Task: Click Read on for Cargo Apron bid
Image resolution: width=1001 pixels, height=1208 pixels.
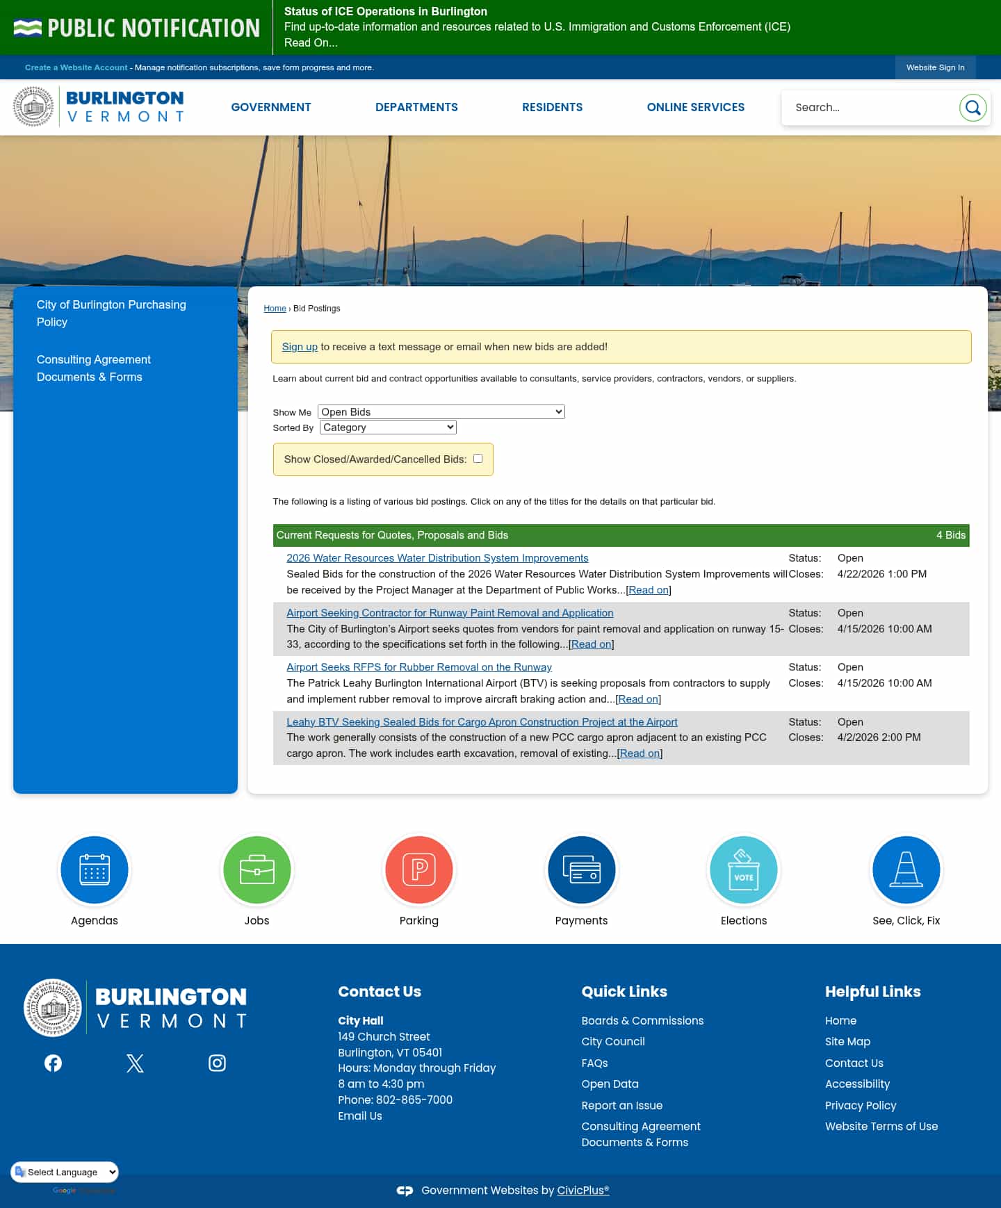Action: [x=640, y=753]
